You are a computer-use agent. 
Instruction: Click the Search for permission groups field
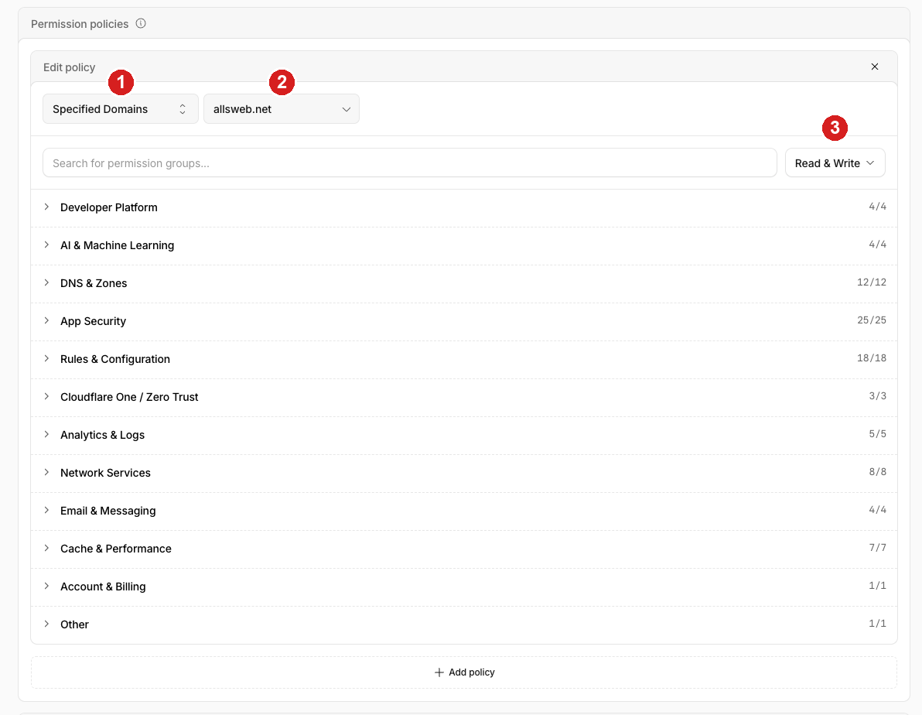point(410,163)
